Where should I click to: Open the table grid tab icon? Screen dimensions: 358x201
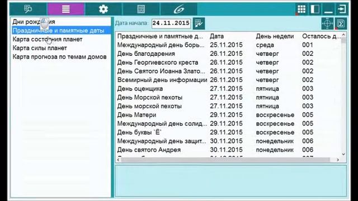tap(141, 9)
